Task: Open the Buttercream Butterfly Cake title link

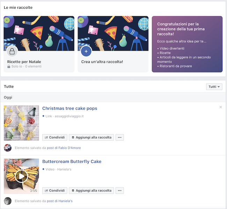Action: click(x=72, y=161)
